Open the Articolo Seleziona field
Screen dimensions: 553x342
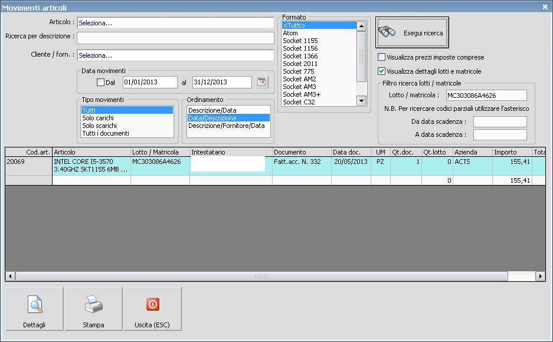[x=175, y=23]
